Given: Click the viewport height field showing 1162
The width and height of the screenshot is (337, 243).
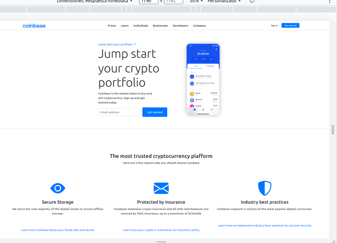Looking at the screenshot, I should (173, 1).
